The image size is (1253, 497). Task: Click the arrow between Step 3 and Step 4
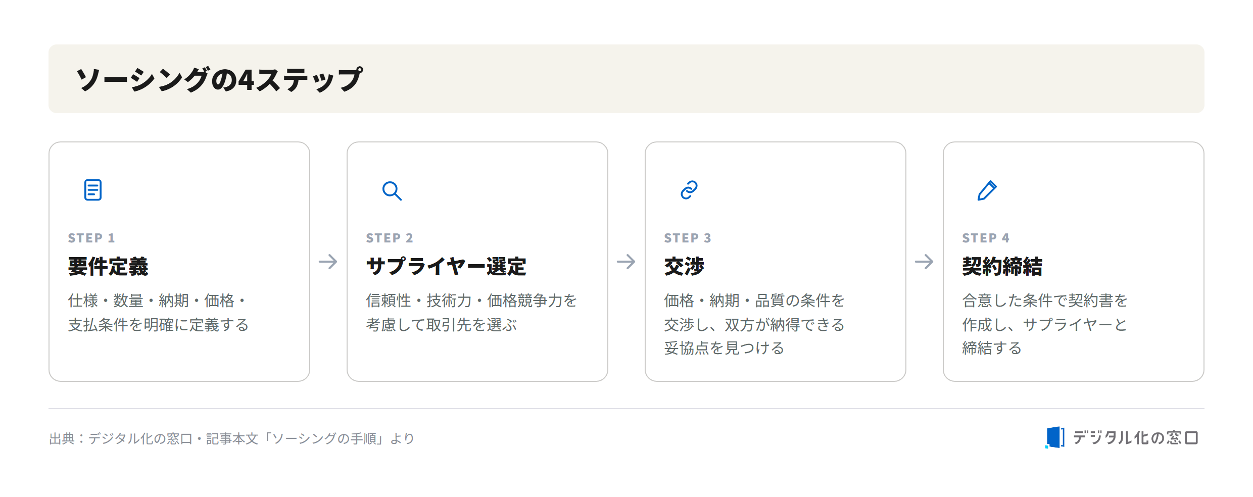coord(924,262)
